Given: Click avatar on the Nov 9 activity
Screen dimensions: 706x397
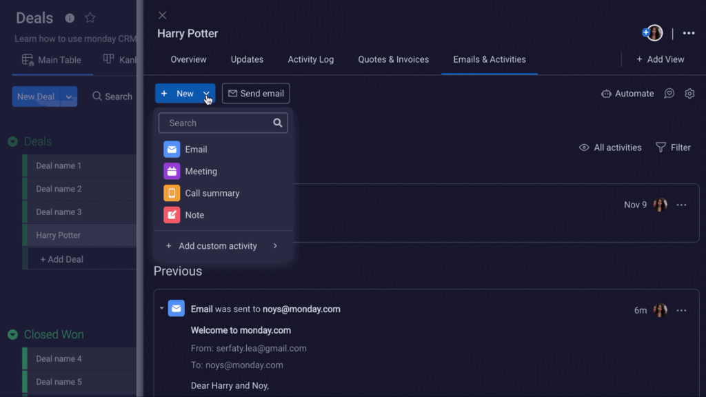Looking at the screenshot, I should click(x=660, y=205).
